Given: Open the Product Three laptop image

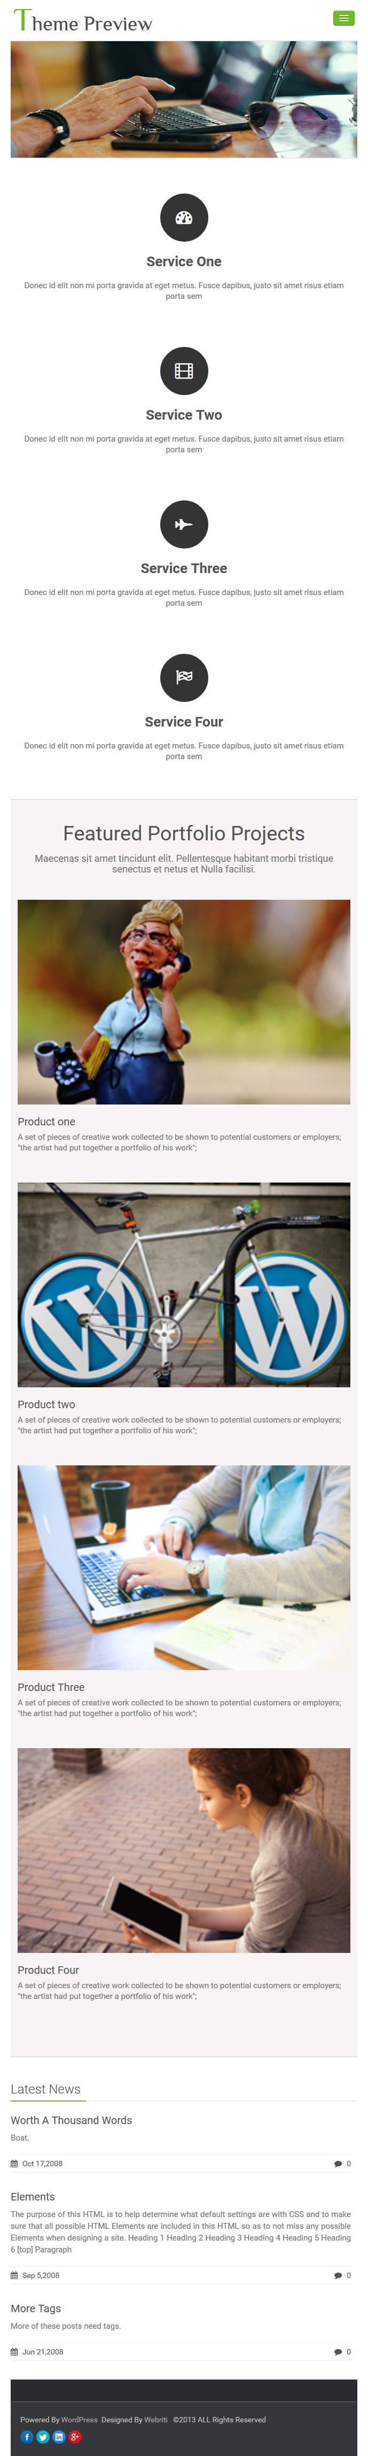Looking at the screenshot, I should tap(184, 1567).
